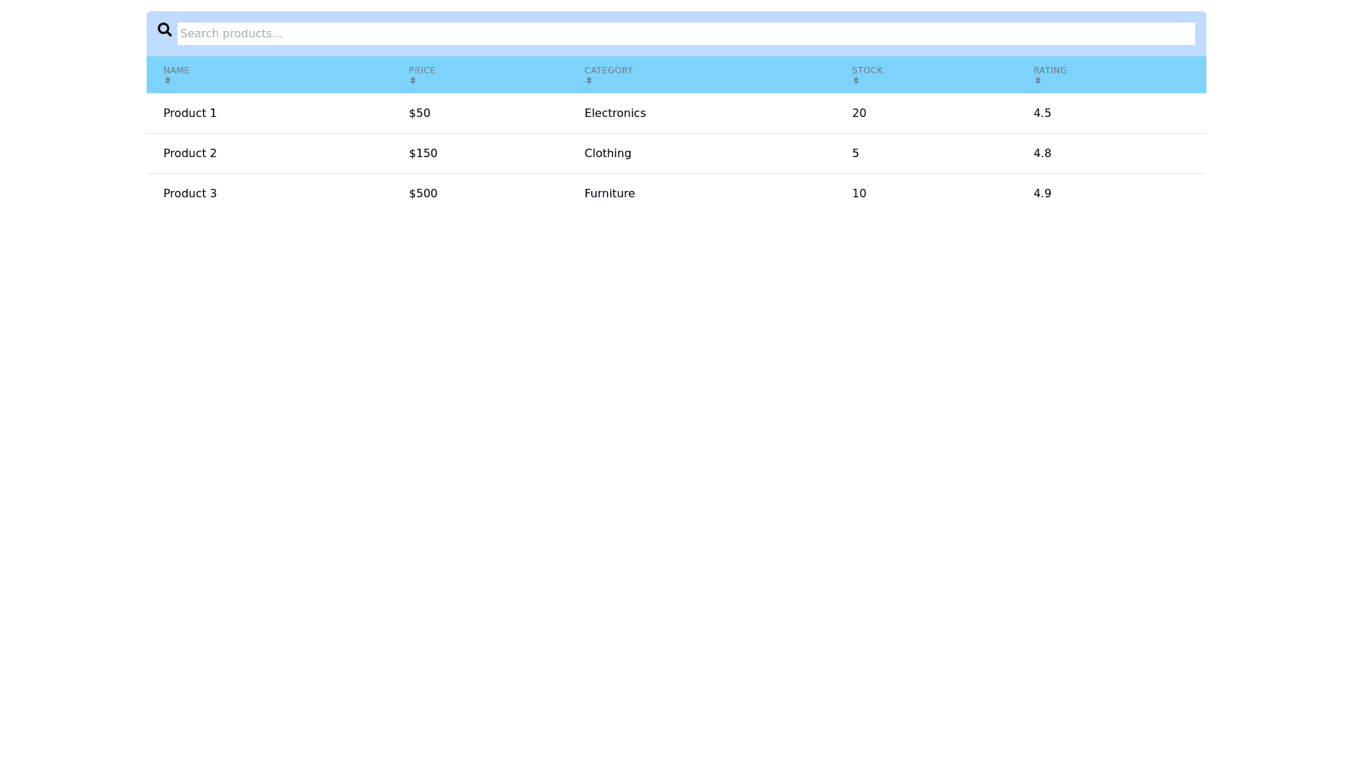Viewport: 1353px width, 761px height.
Task: Click the Furniture category cell
Action: pos(610,194)
